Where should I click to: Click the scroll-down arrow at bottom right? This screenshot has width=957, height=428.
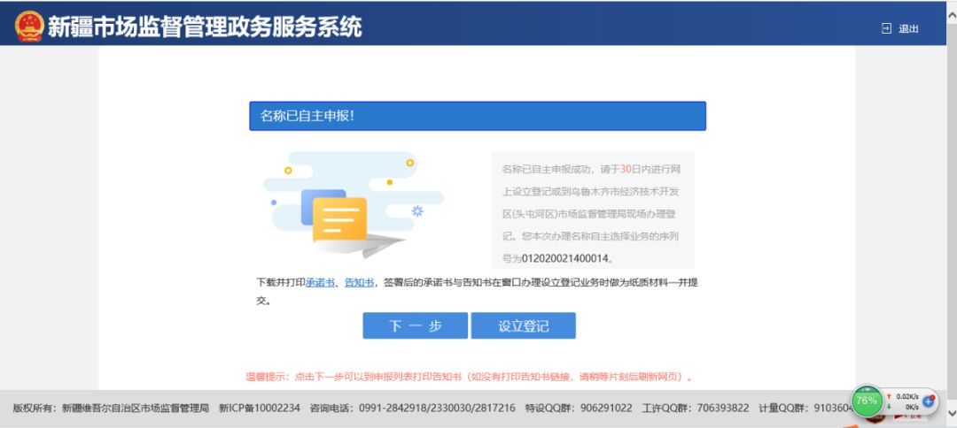(x=951, y=413)
